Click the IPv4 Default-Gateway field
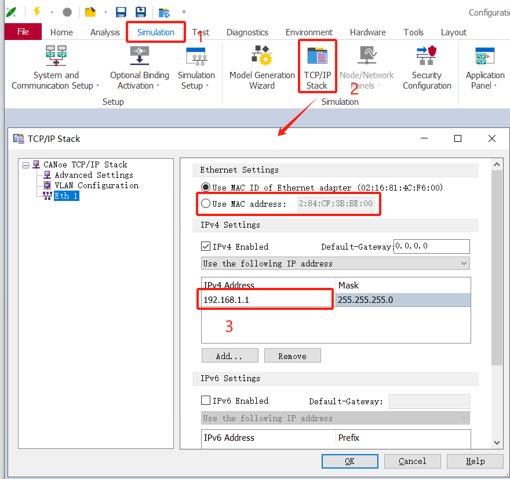Image resolution: width=510 pixels, height=479 pixels. click(x=431, y=246)
